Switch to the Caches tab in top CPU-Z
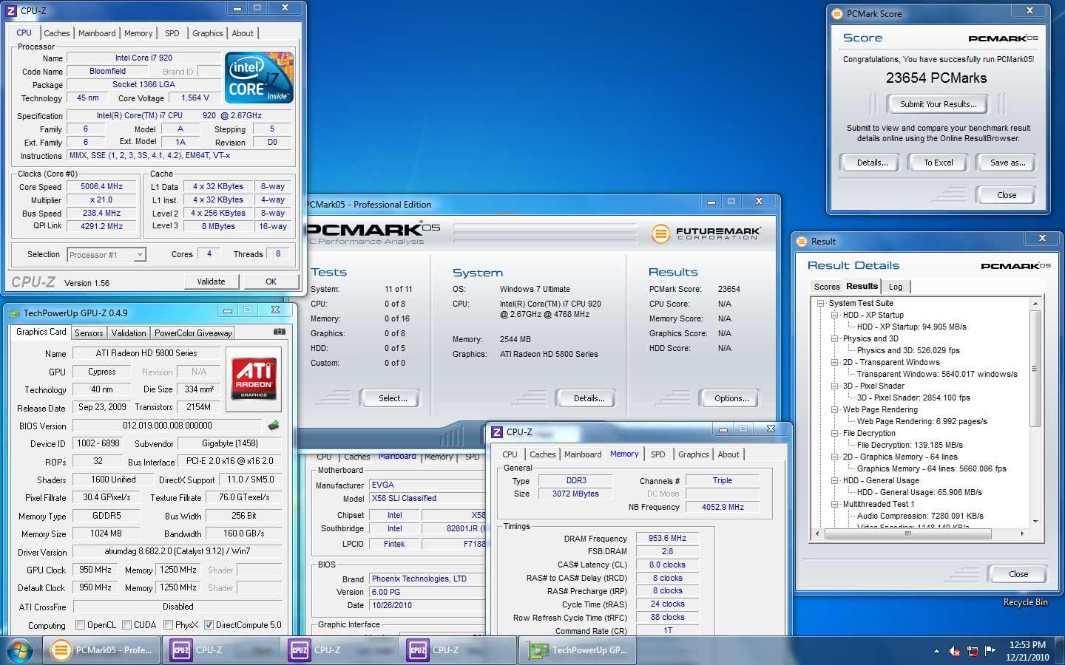 [x=56, y=33]
